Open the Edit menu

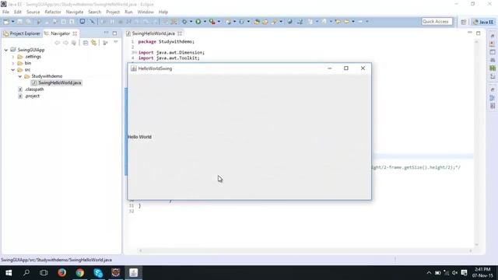point(17,12)
